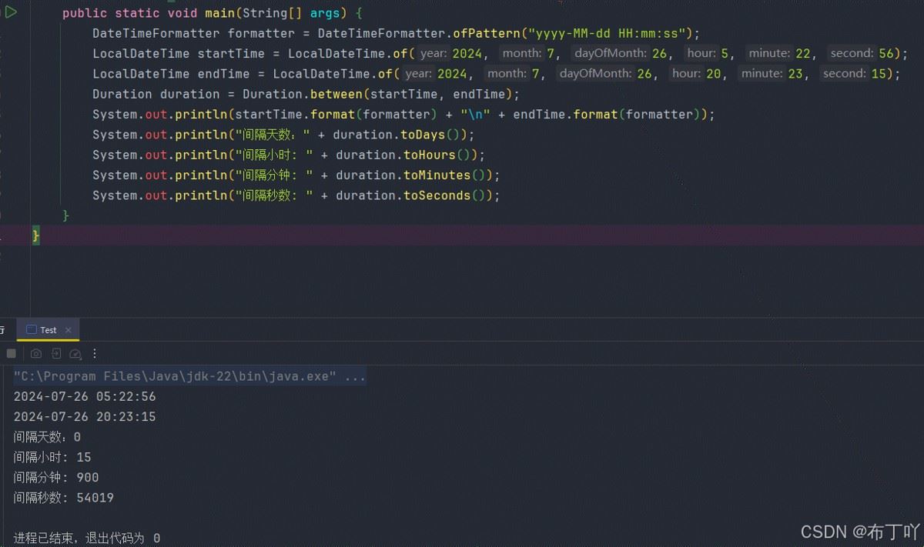The width and height of the screenshot is (924, 547).
Task: Click startTime minute hint value 22
Action: (803, 54)
